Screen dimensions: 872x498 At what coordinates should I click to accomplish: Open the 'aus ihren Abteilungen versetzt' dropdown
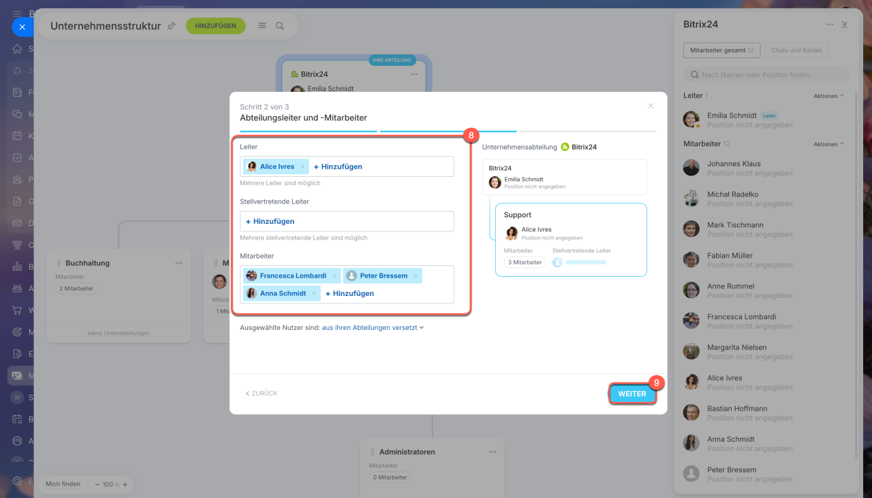pos(373,327)
